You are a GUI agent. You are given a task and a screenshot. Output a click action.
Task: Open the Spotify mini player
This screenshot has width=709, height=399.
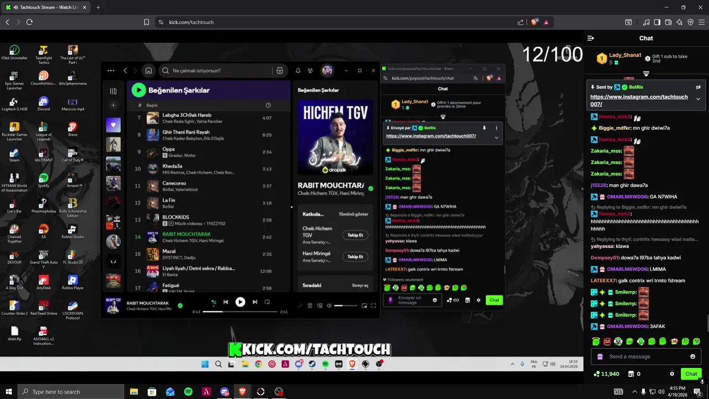364,305
